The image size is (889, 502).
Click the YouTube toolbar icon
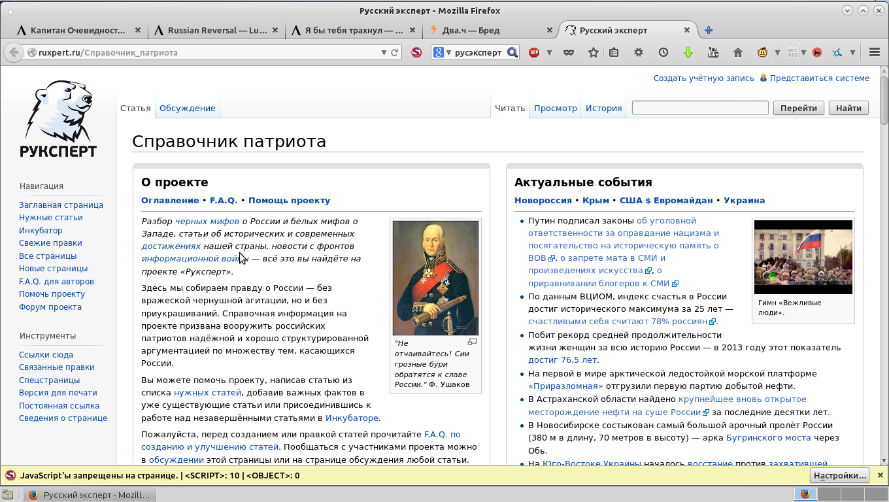[x=713, y=52]
